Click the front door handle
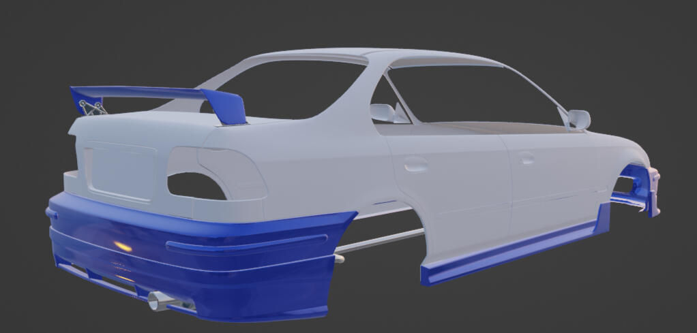 coord(527,159)
